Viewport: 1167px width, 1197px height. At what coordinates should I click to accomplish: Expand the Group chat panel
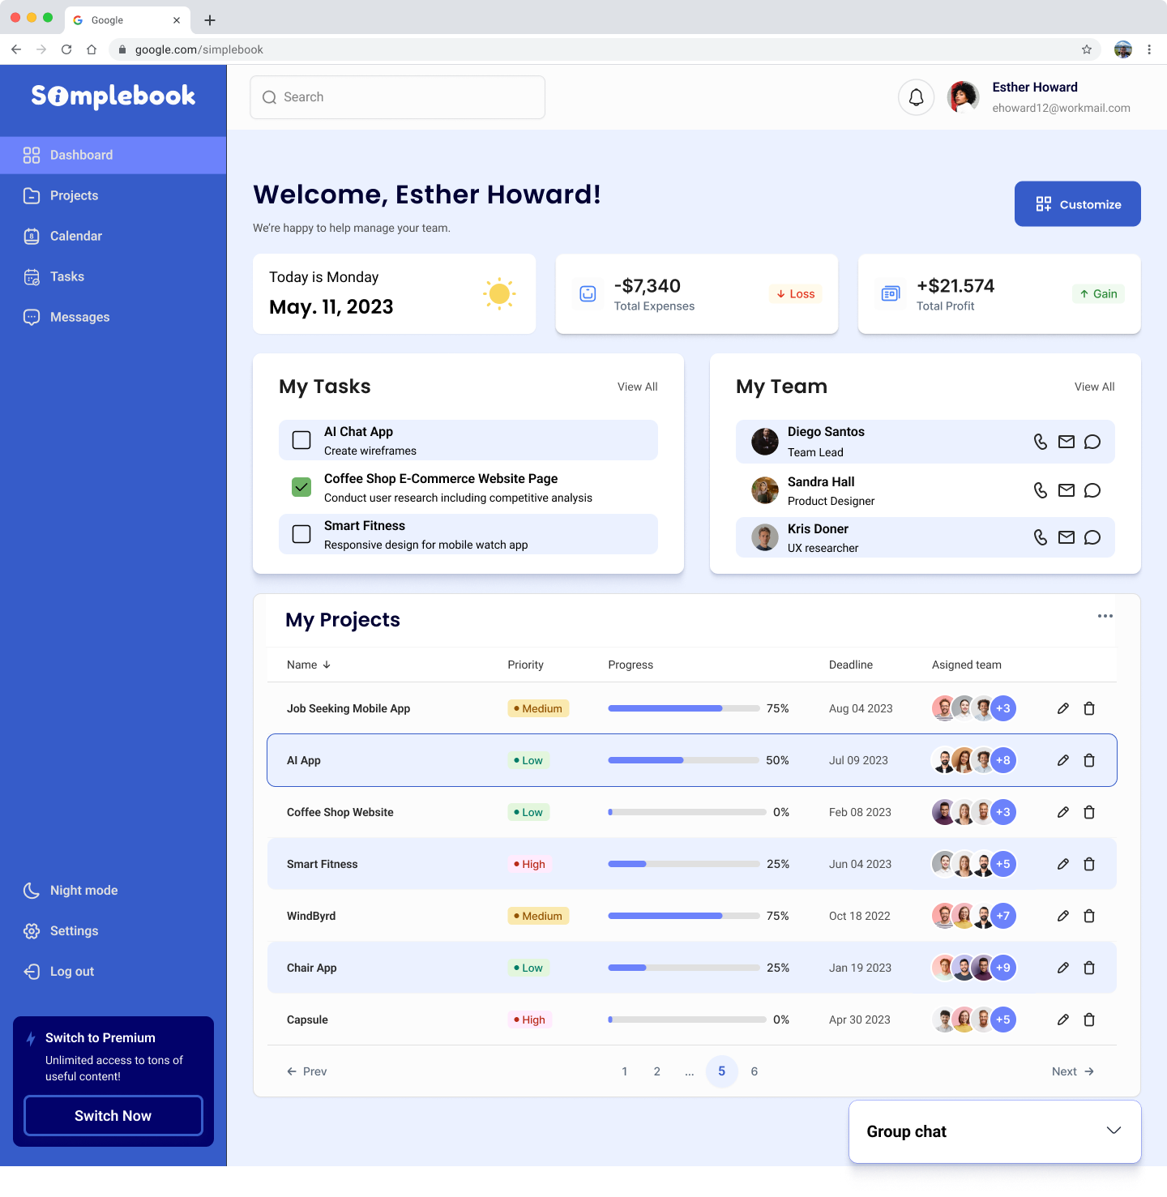[x=1114, y=1131]
